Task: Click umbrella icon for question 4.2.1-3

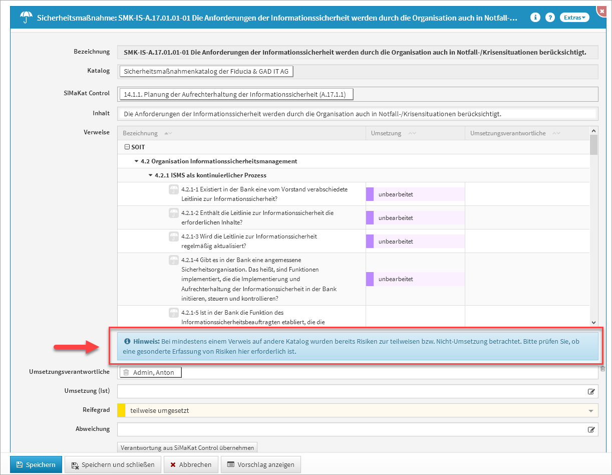Action: click(174, 236)
